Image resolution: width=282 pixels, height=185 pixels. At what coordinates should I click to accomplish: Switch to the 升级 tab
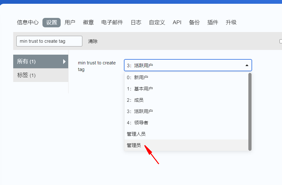click(231, 22)
